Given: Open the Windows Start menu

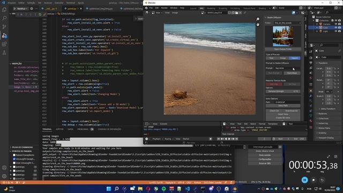Looking at the screenshot, I should 108,189.
